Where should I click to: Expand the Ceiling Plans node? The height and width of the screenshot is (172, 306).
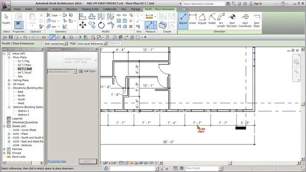point(9,80)
